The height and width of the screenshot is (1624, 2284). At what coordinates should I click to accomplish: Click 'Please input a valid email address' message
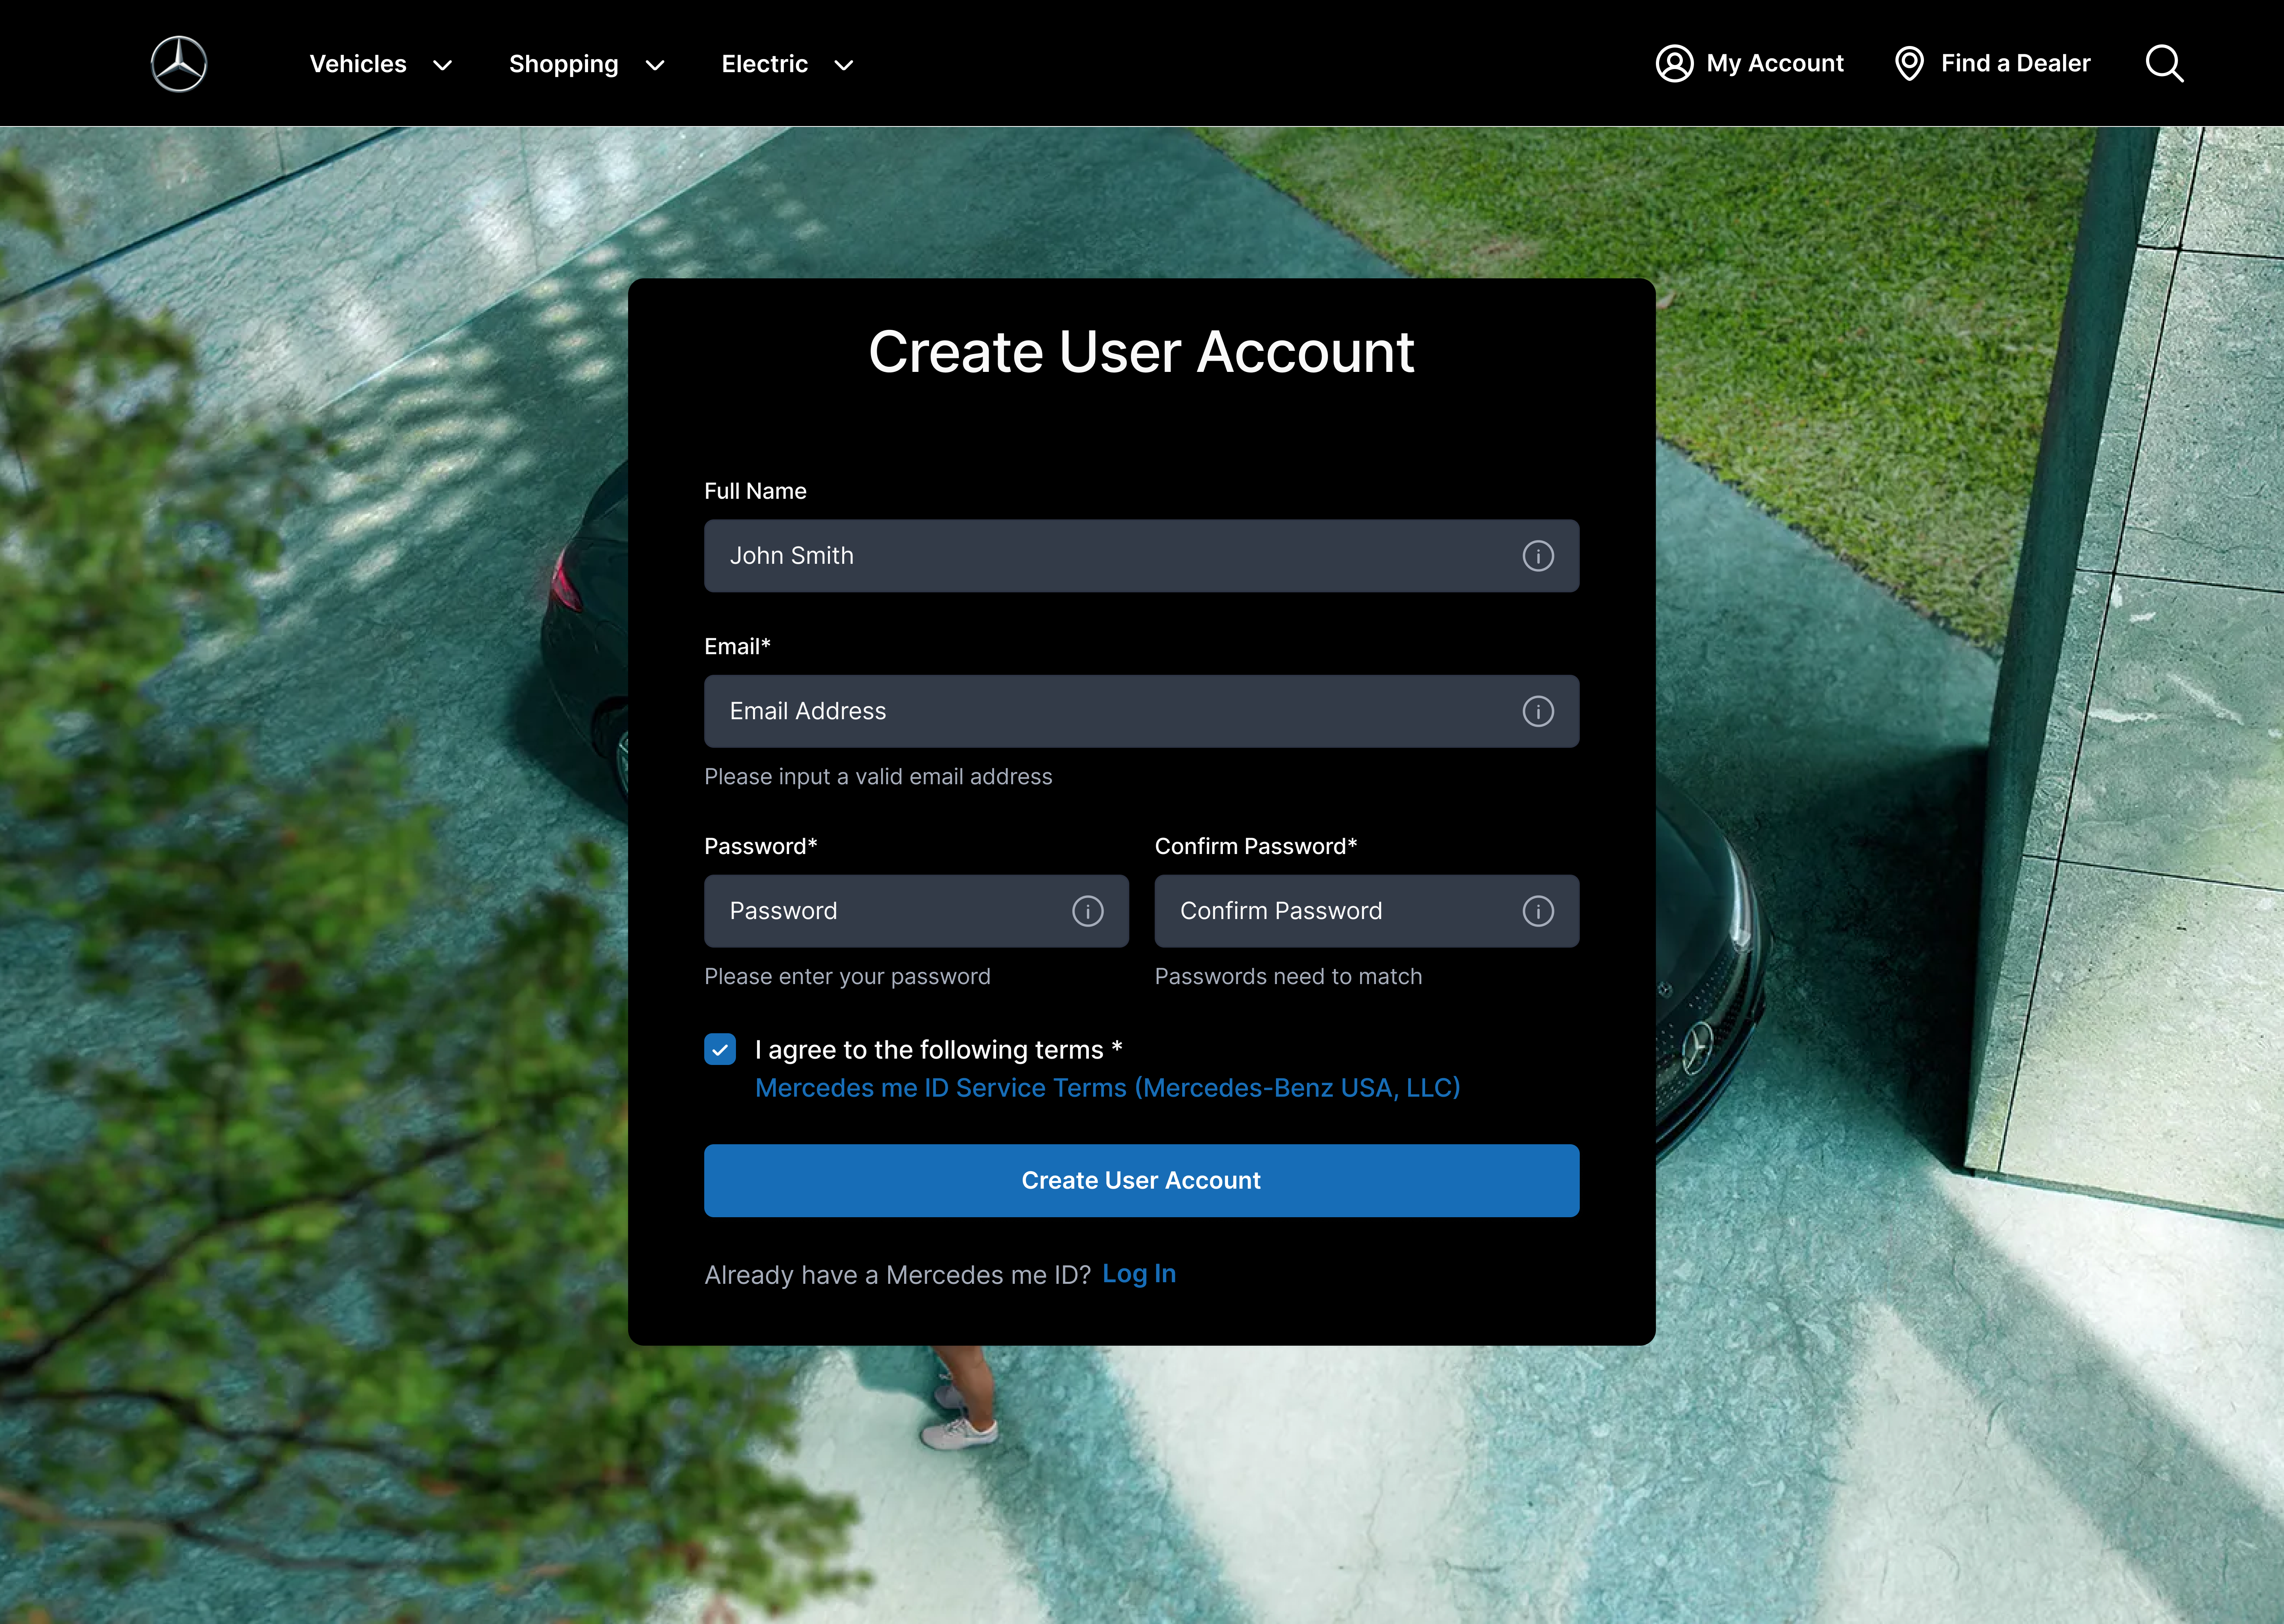click(878, 777)
